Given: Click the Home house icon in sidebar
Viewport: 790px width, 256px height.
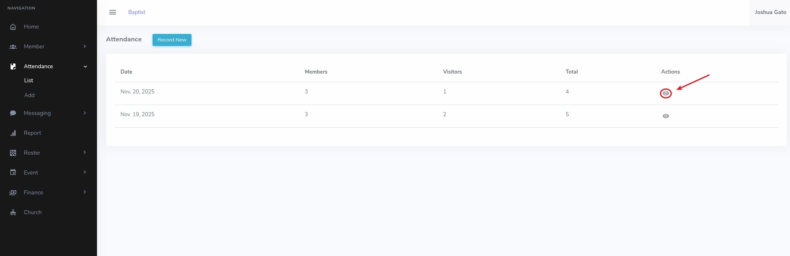Looking at the screenshot, I should click(13, 27).
